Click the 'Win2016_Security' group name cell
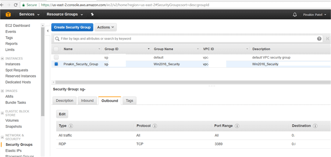Screen dimensions: 331x157 coord(167,64)
